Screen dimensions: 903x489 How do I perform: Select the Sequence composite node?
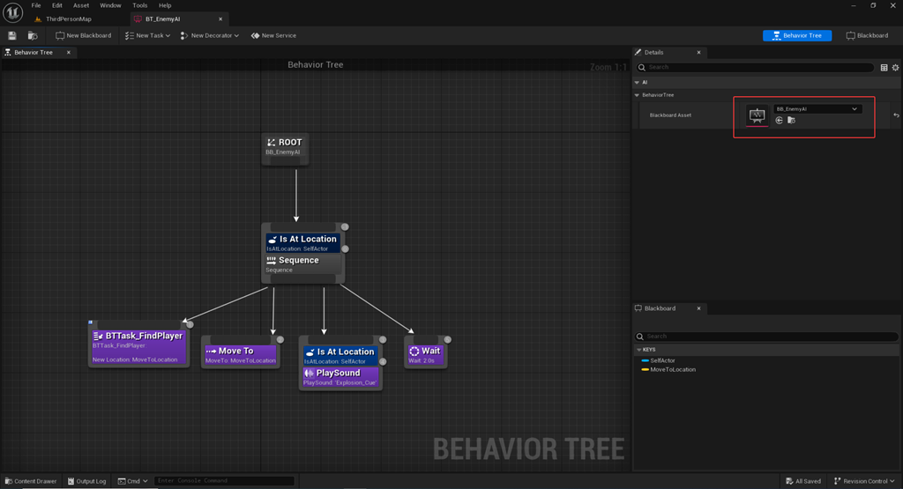[303, 264]
